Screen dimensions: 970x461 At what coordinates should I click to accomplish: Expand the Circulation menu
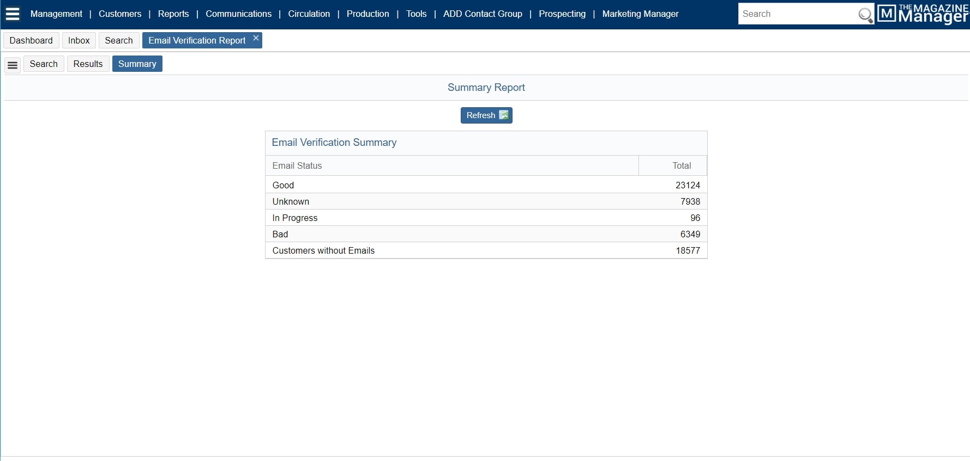tap(309, 14)
